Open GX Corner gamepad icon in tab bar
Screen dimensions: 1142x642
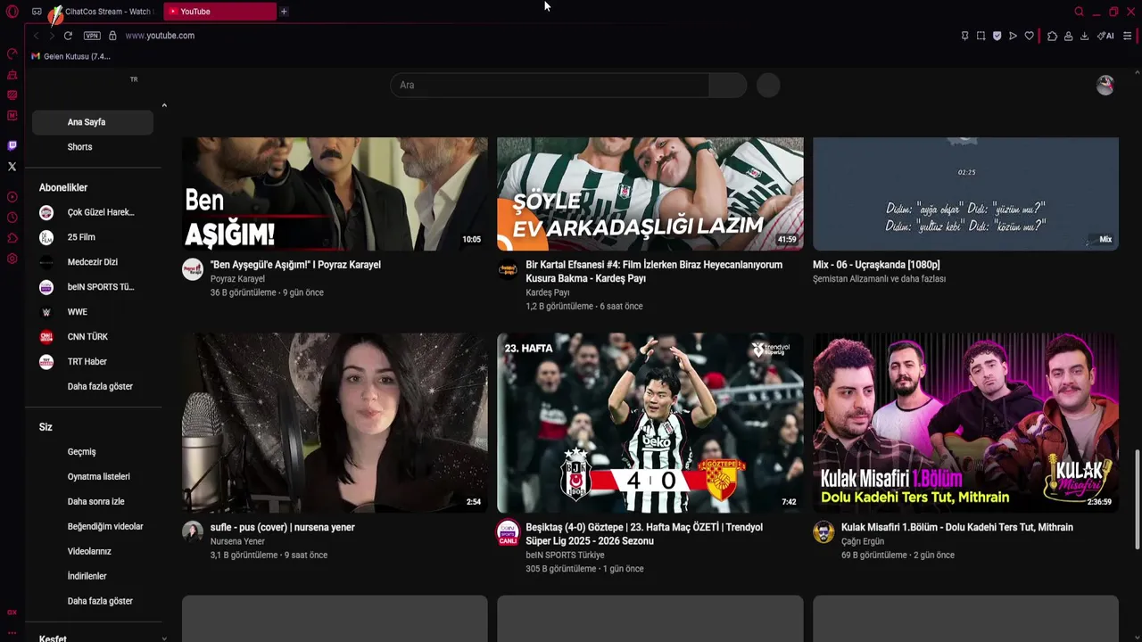click(x=37, y=12)
